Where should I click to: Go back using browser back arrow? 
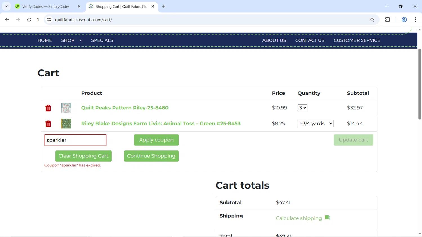[7, 20]
